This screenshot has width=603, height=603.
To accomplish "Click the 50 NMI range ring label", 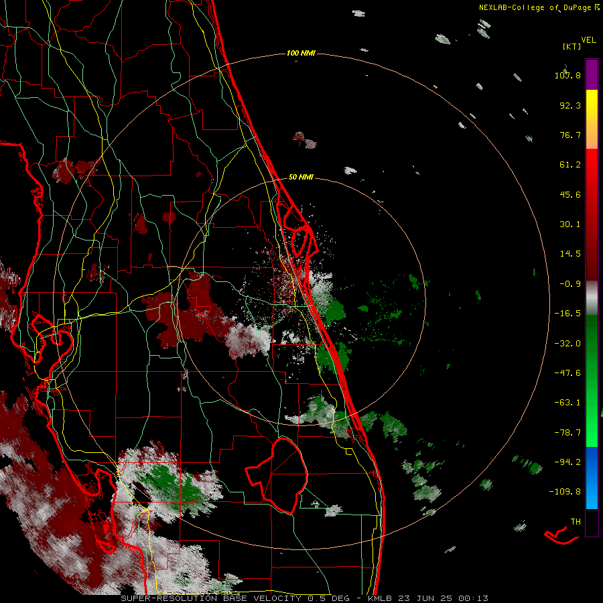I will point(301,178).
